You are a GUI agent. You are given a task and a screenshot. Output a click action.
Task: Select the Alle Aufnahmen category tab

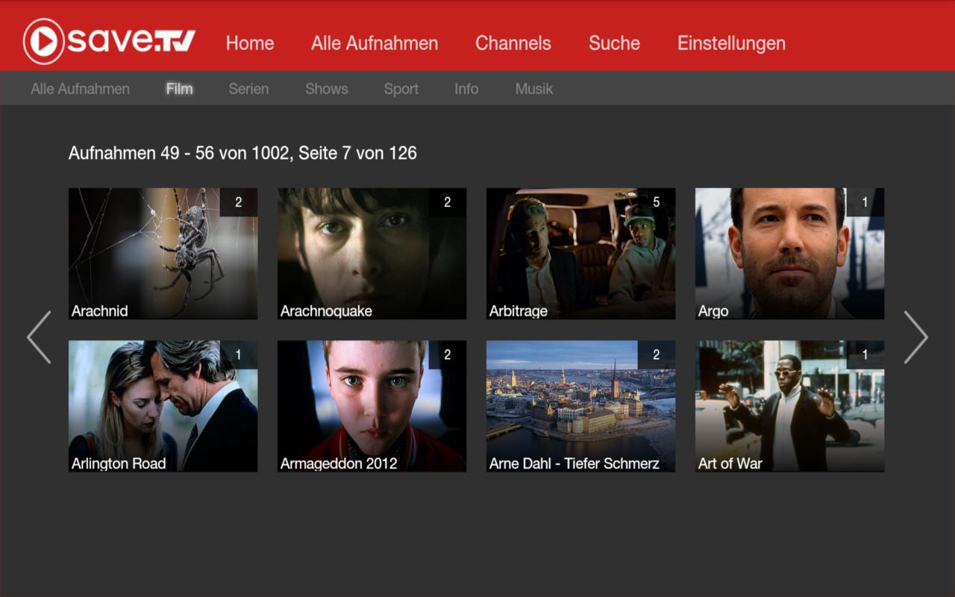81,89
